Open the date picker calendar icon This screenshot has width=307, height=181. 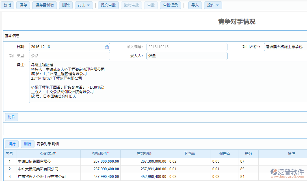tap(107, 47)
